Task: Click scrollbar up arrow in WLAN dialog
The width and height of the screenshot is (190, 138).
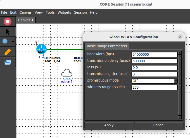Action: coord(180,53)
